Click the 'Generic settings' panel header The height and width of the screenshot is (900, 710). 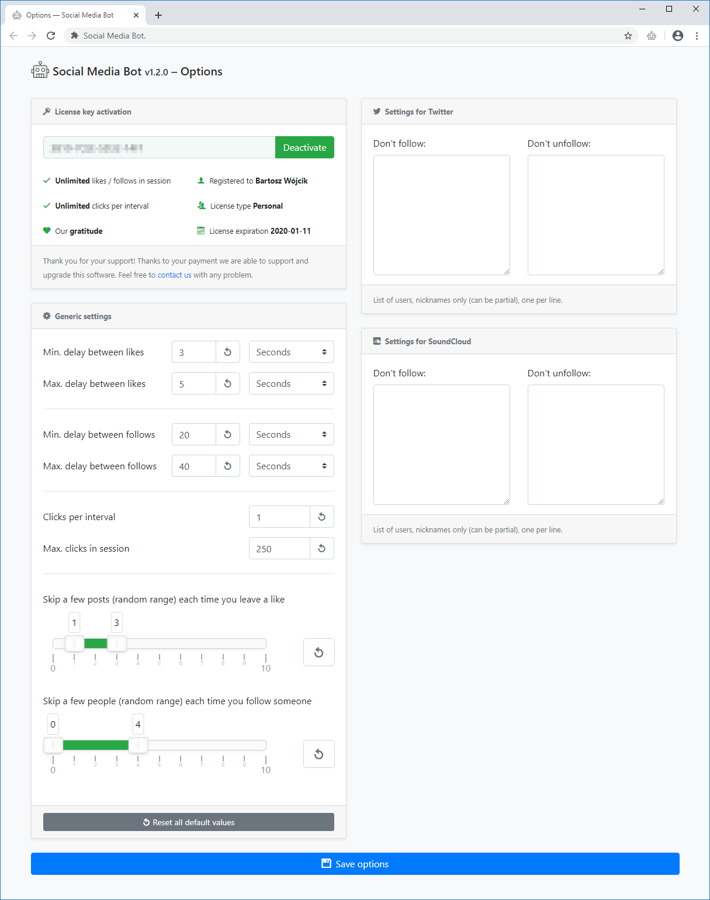[189, 316]
